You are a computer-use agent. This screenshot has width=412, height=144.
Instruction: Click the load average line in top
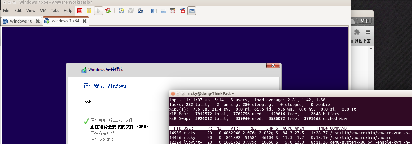coord(247,100)
